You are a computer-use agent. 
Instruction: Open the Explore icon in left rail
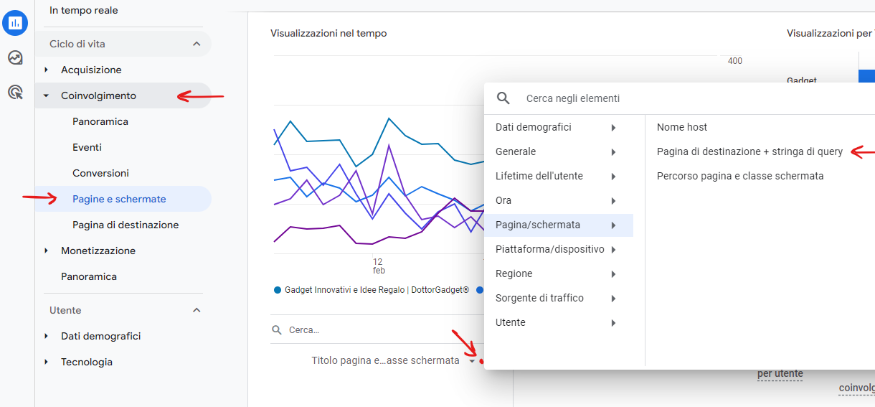(x=15, y=57)
